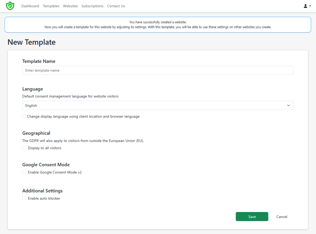
Task: Click the green shield logo
Action: pyautogui.click(x=10, y=6)
